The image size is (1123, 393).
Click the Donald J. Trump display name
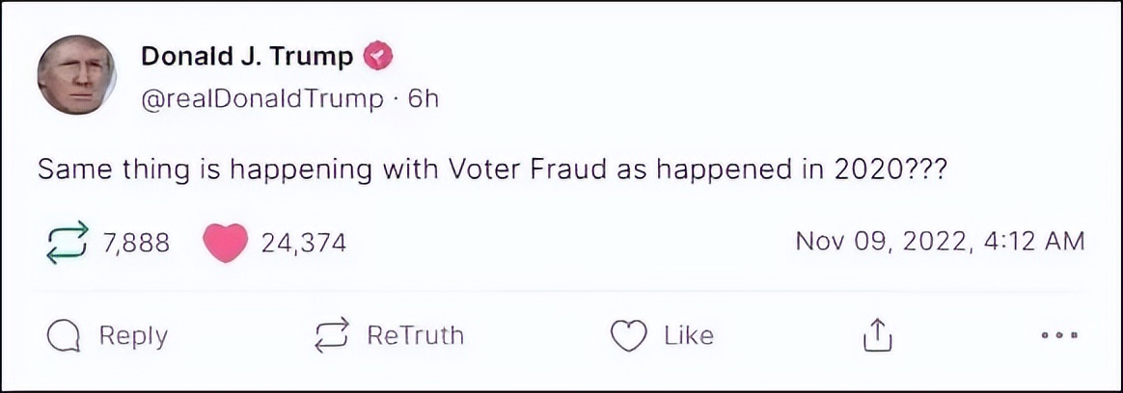[247, 57]
